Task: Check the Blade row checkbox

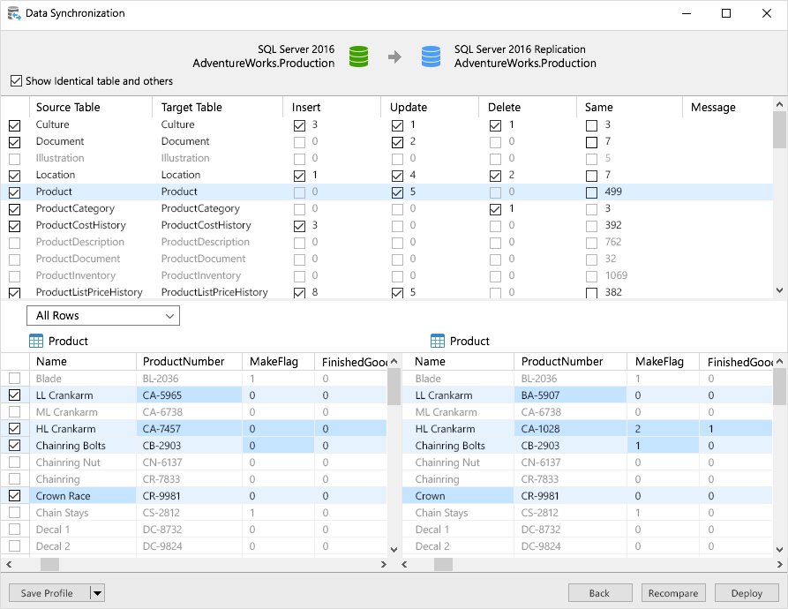Action: (15, 379)
